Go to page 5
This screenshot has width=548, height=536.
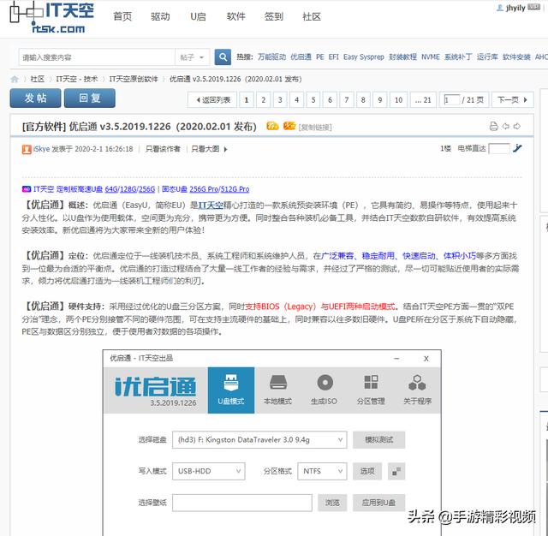[313, 100]
